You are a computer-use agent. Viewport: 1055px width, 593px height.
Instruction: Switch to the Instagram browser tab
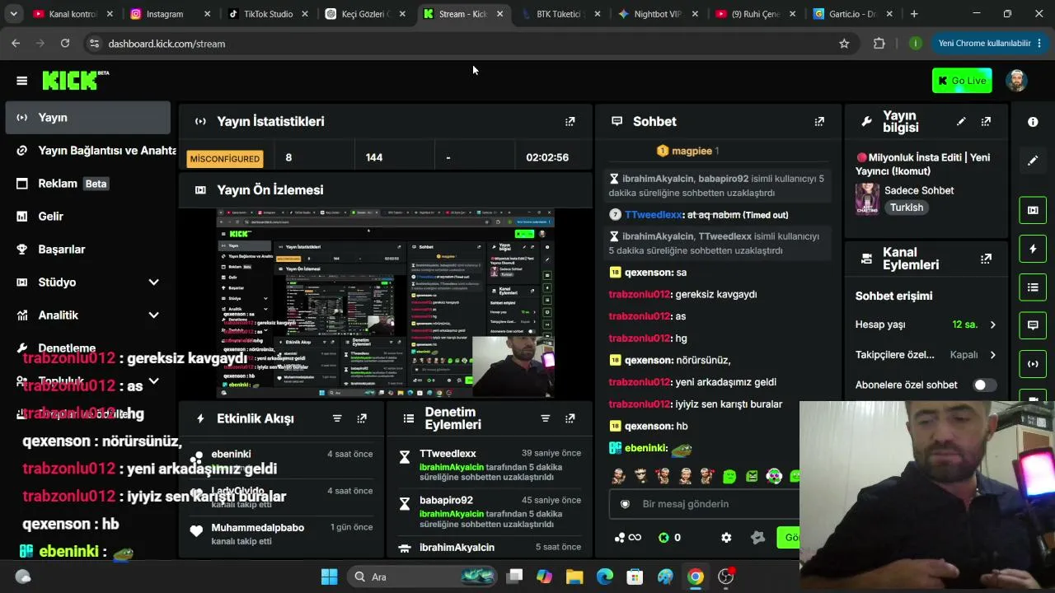169,14
